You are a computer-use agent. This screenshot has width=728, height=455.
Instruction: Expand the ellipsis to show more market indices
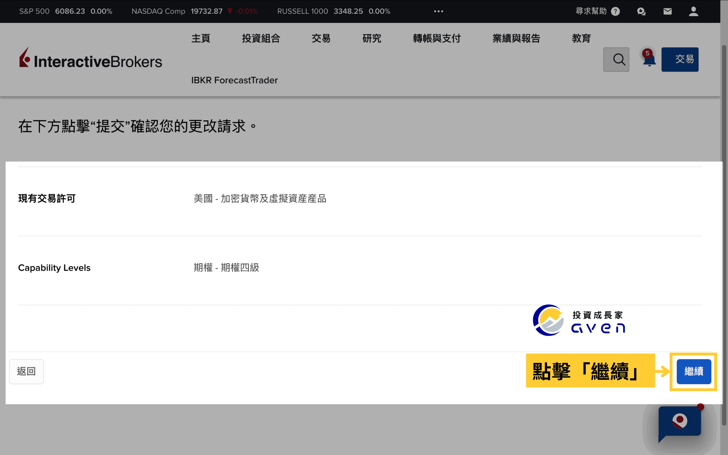coord(438,11)
